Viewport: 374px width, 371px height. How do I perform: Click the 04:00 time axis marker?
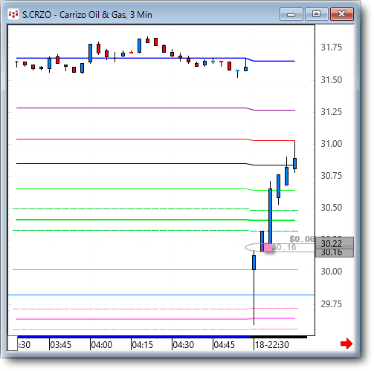(x=102, y=344)
